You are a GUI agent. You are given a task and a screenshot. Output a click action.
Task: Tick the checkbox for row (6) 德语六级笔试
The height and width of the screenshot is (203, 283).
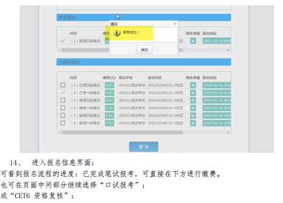[63, 108]
